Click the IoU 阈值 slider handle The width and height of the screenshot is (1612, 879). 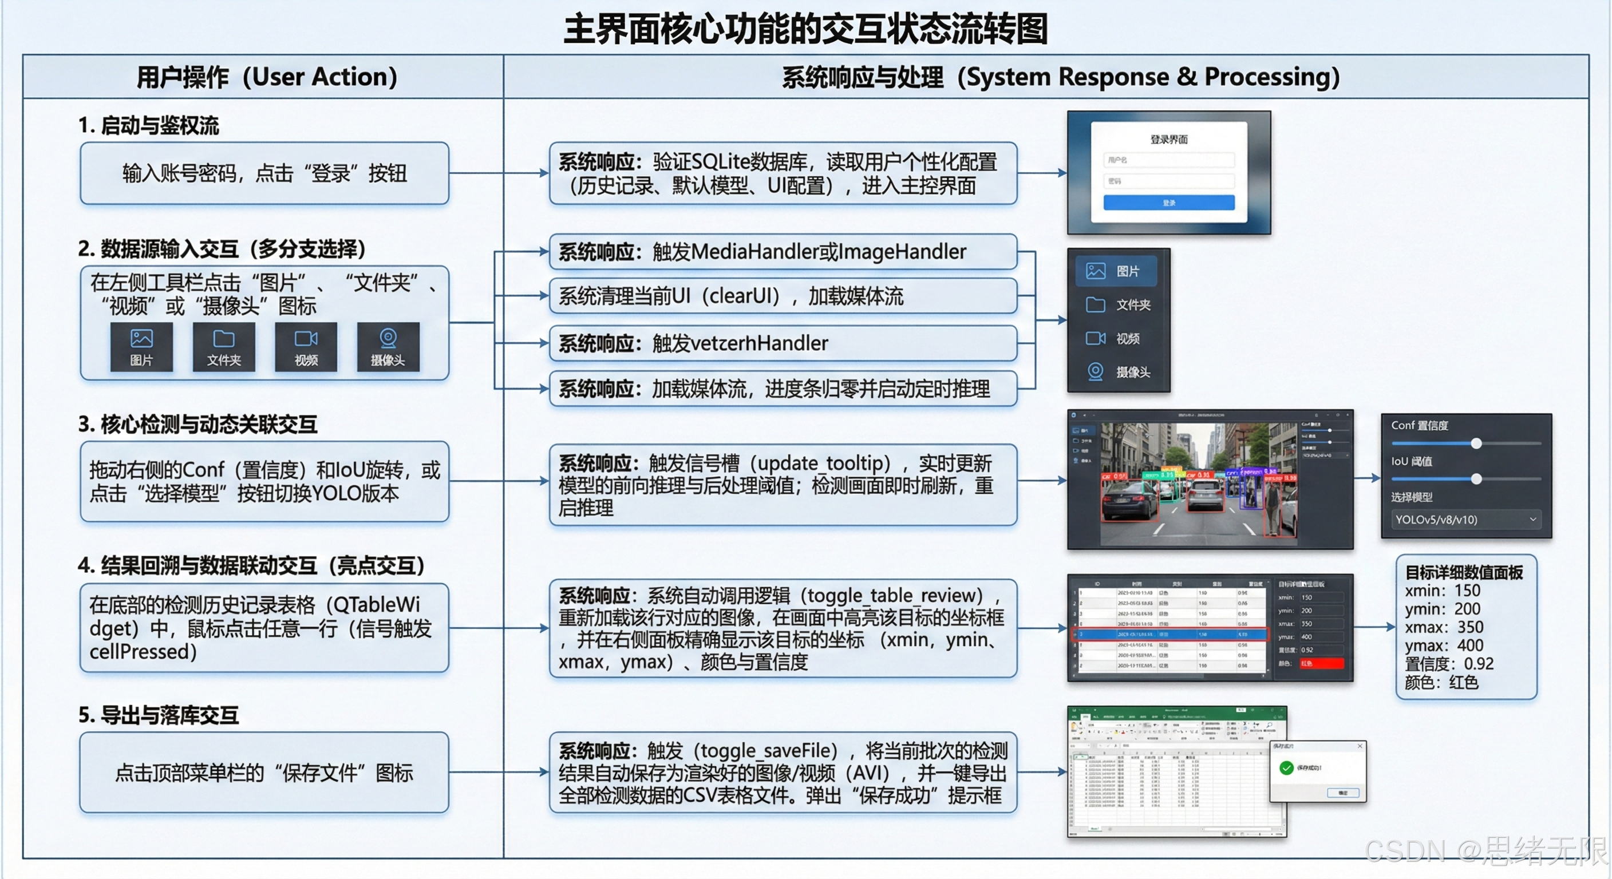1476,478
